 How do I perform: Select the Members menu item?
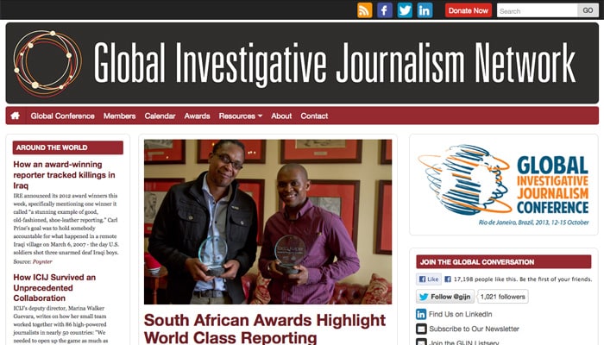(119, 116)
